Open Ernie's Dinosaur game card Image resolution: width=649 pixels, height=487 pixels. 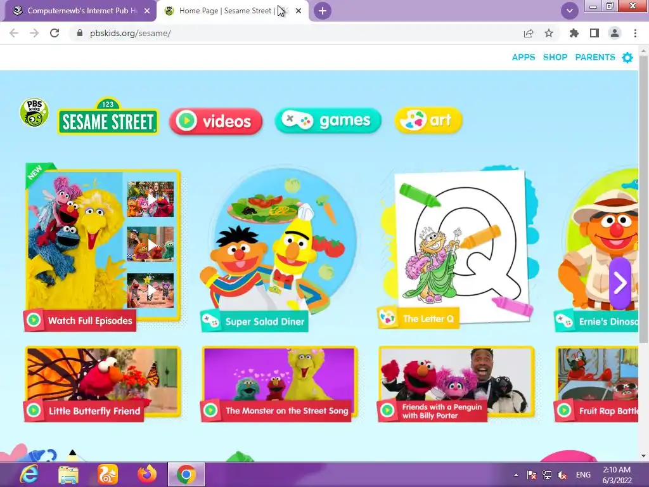597,250
